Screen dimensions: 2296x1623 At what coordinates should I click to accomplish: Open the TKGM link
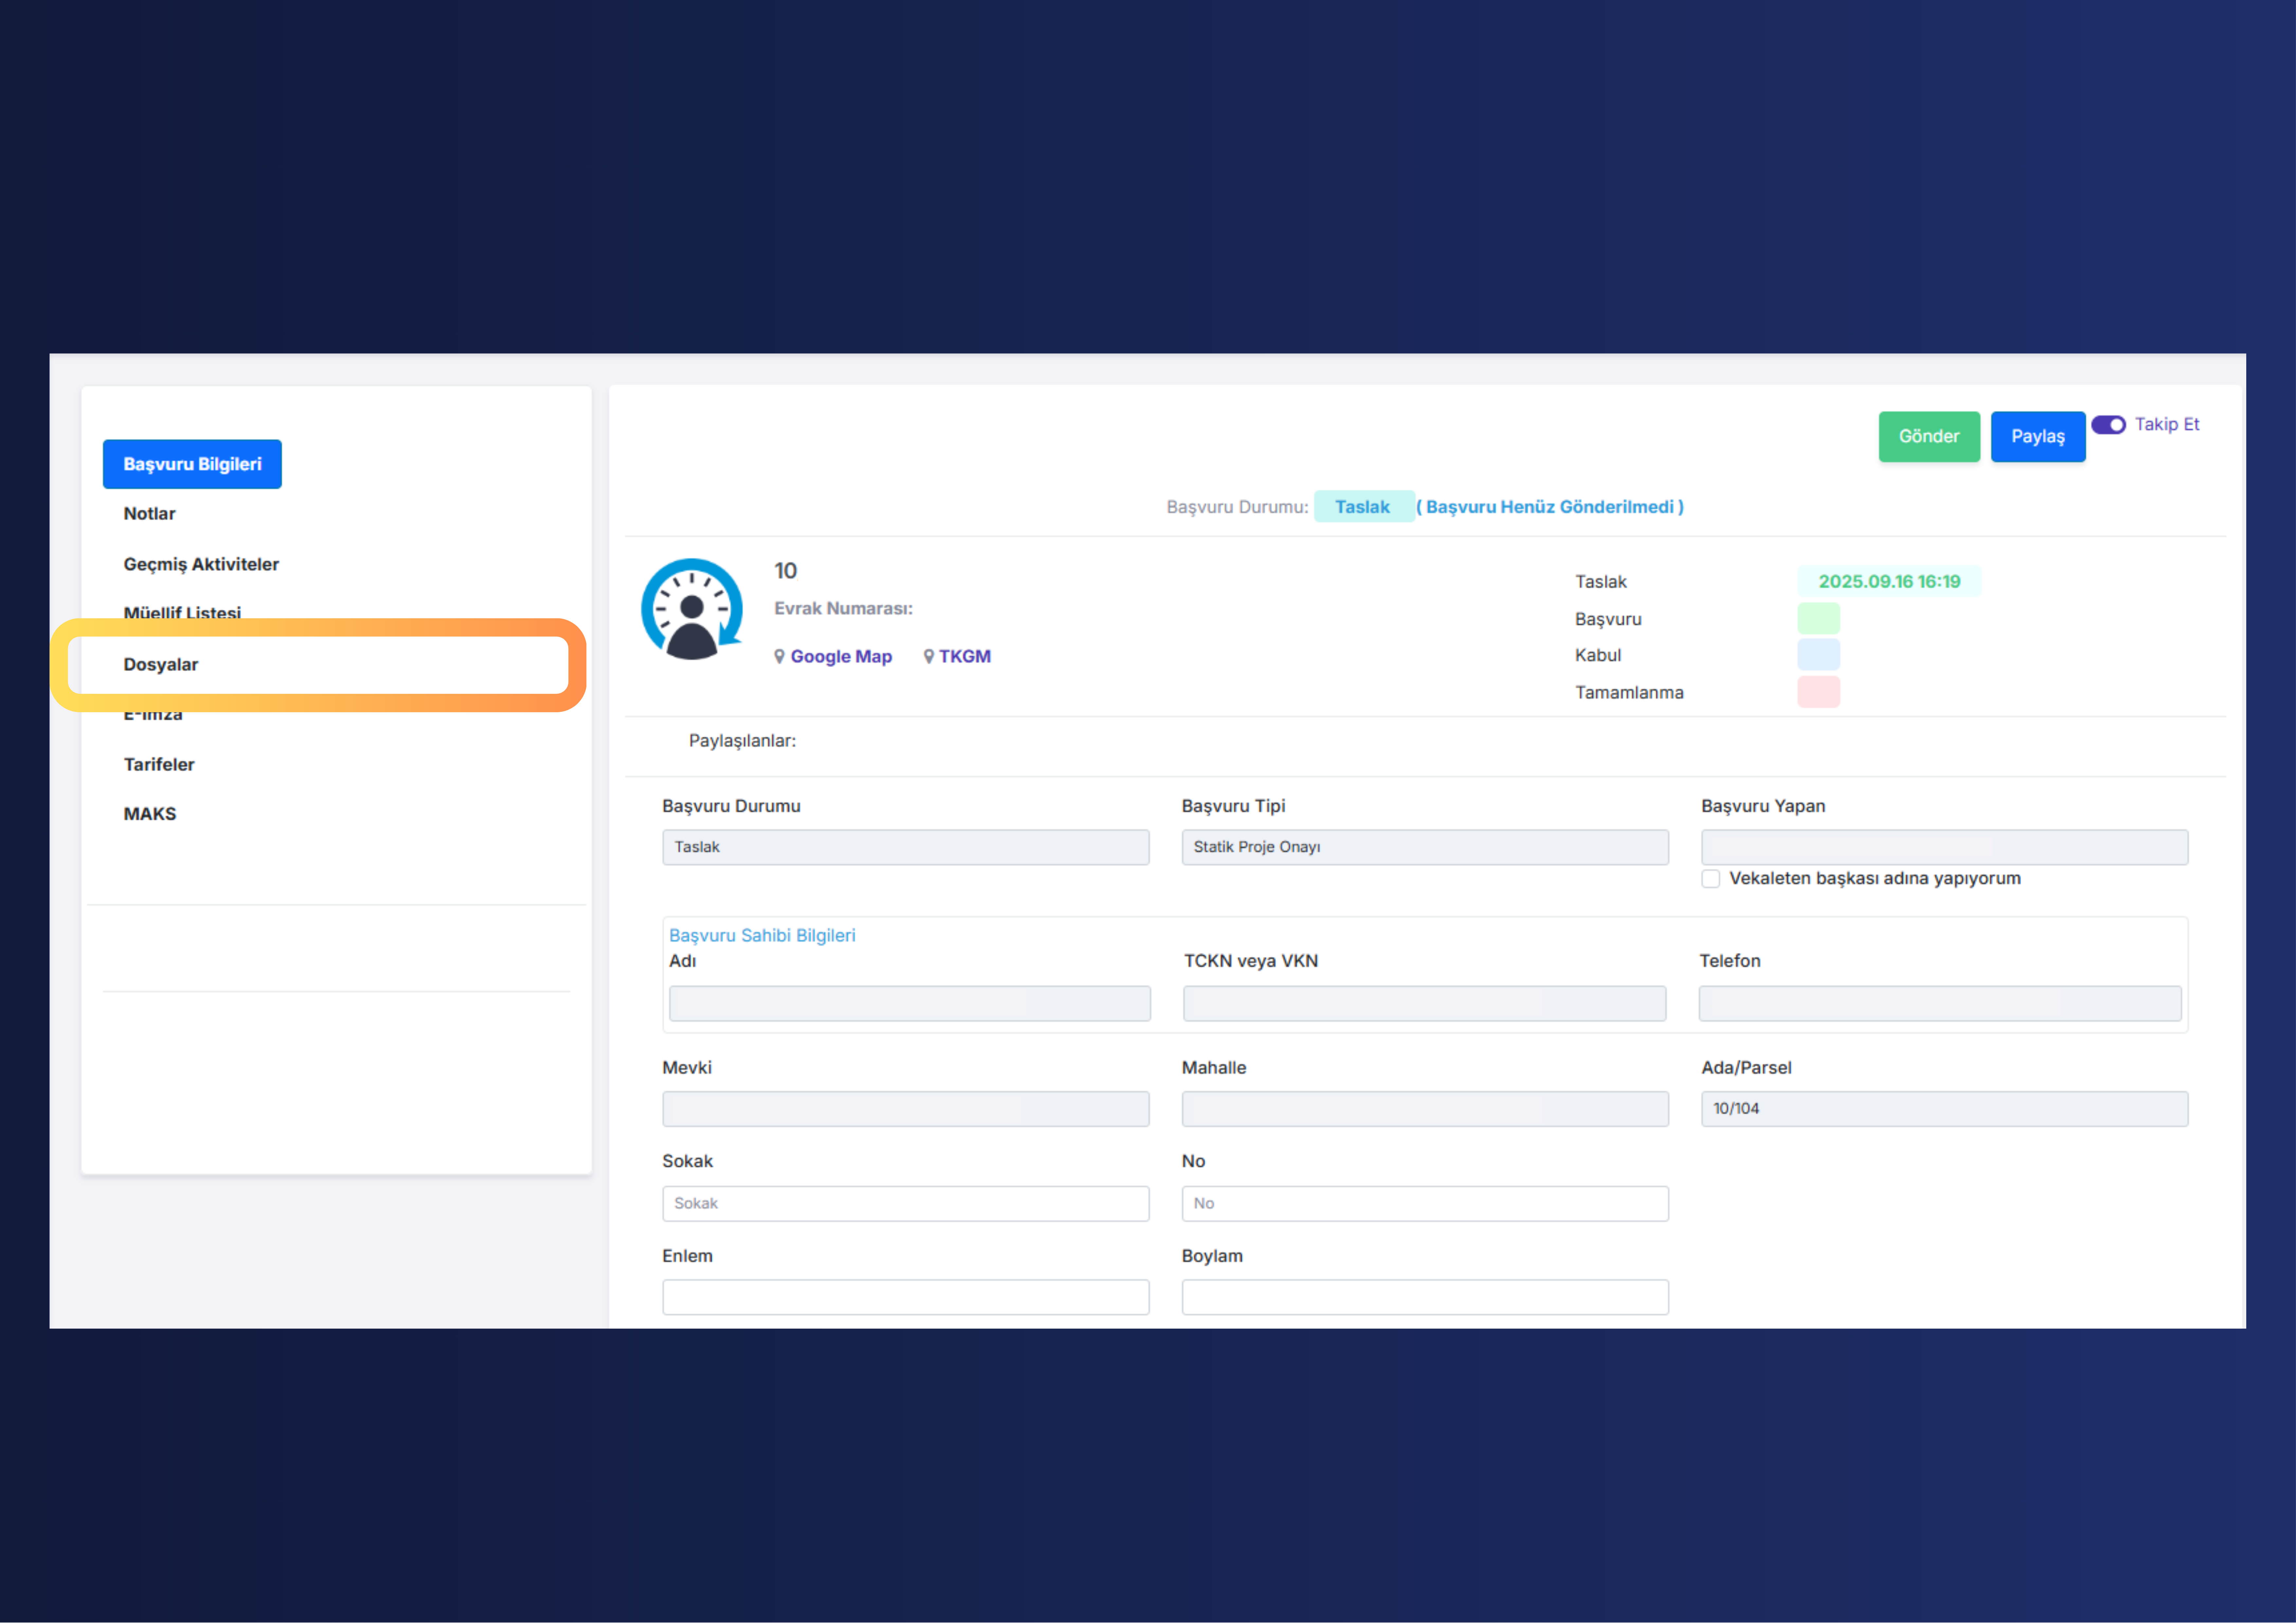click(x=965, y=657)
